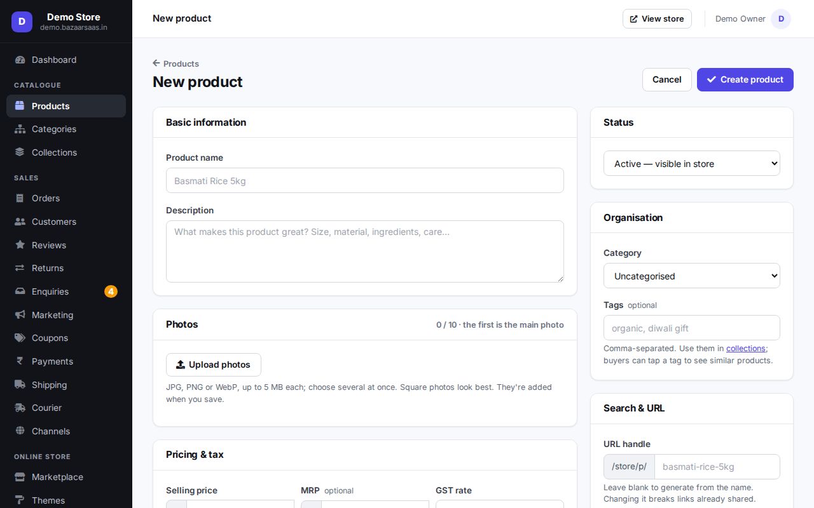Screen dimensions: 814x508
Task: Click the Categories hierarchy icon
Action: click(20, 129)
